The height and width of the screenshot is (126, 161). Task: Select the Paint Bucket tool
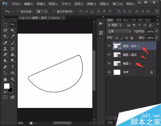click(x=13, y=55)
